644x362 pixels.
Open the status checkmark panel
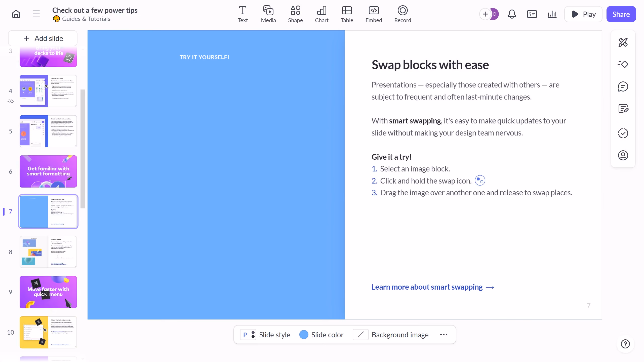(x=623, y=133)
